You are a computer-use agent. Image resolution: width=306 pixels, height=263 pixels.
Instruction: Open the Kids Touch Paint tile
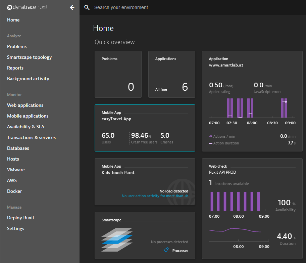tap(145, 182)
